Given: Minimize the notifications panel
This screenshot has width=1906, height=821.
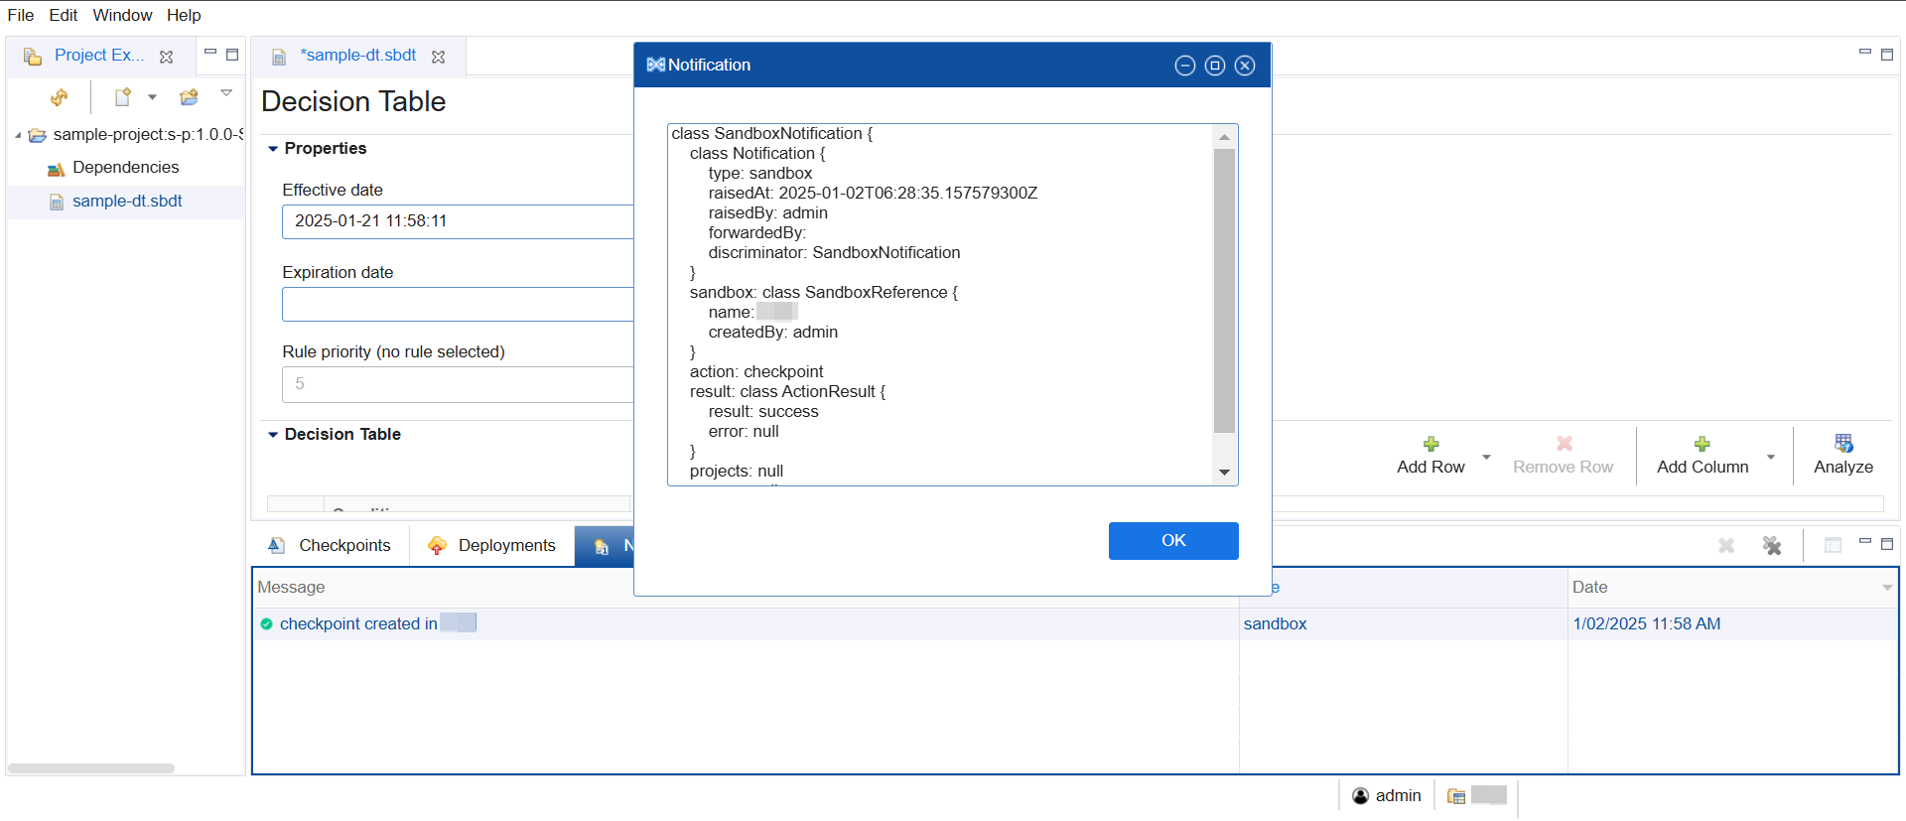Looking at the screenshot, I should click(x=1864, y=541).
